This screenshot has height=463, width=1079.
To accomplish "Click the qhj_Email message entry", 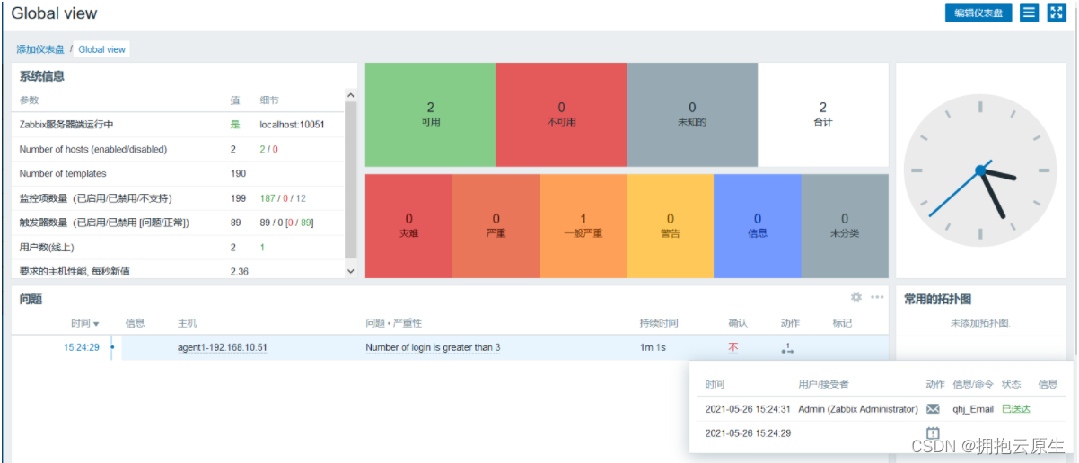I will [973, 408].
